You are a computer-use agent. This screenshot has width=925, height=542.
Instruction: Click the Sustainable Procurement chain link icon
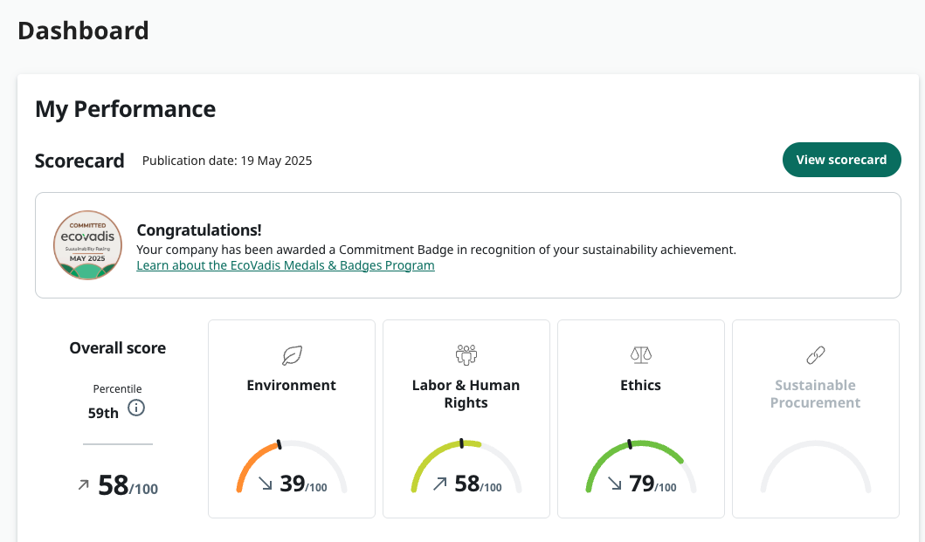point(815,355)
